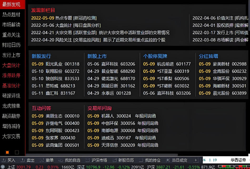Open 我的自选 watchlist from bottom toolbar

(x=69, y=160)
